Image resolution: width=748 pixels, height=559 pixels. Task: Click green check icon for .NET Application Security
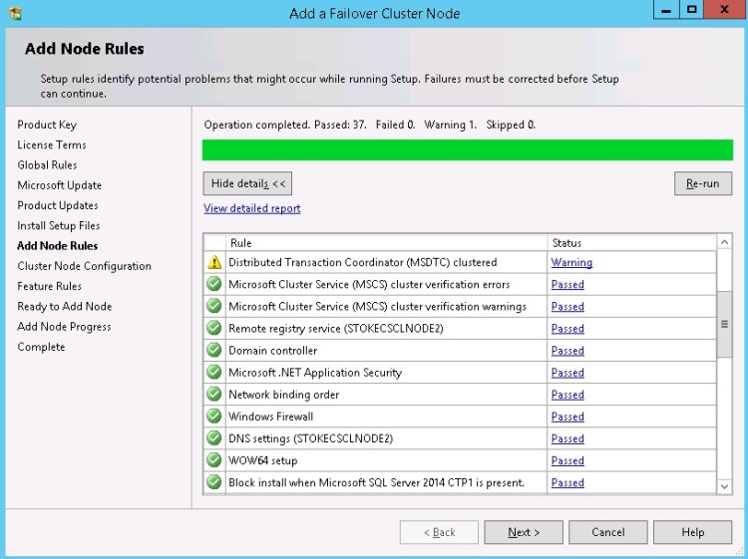pyautogui.click(x=214, y=372)
